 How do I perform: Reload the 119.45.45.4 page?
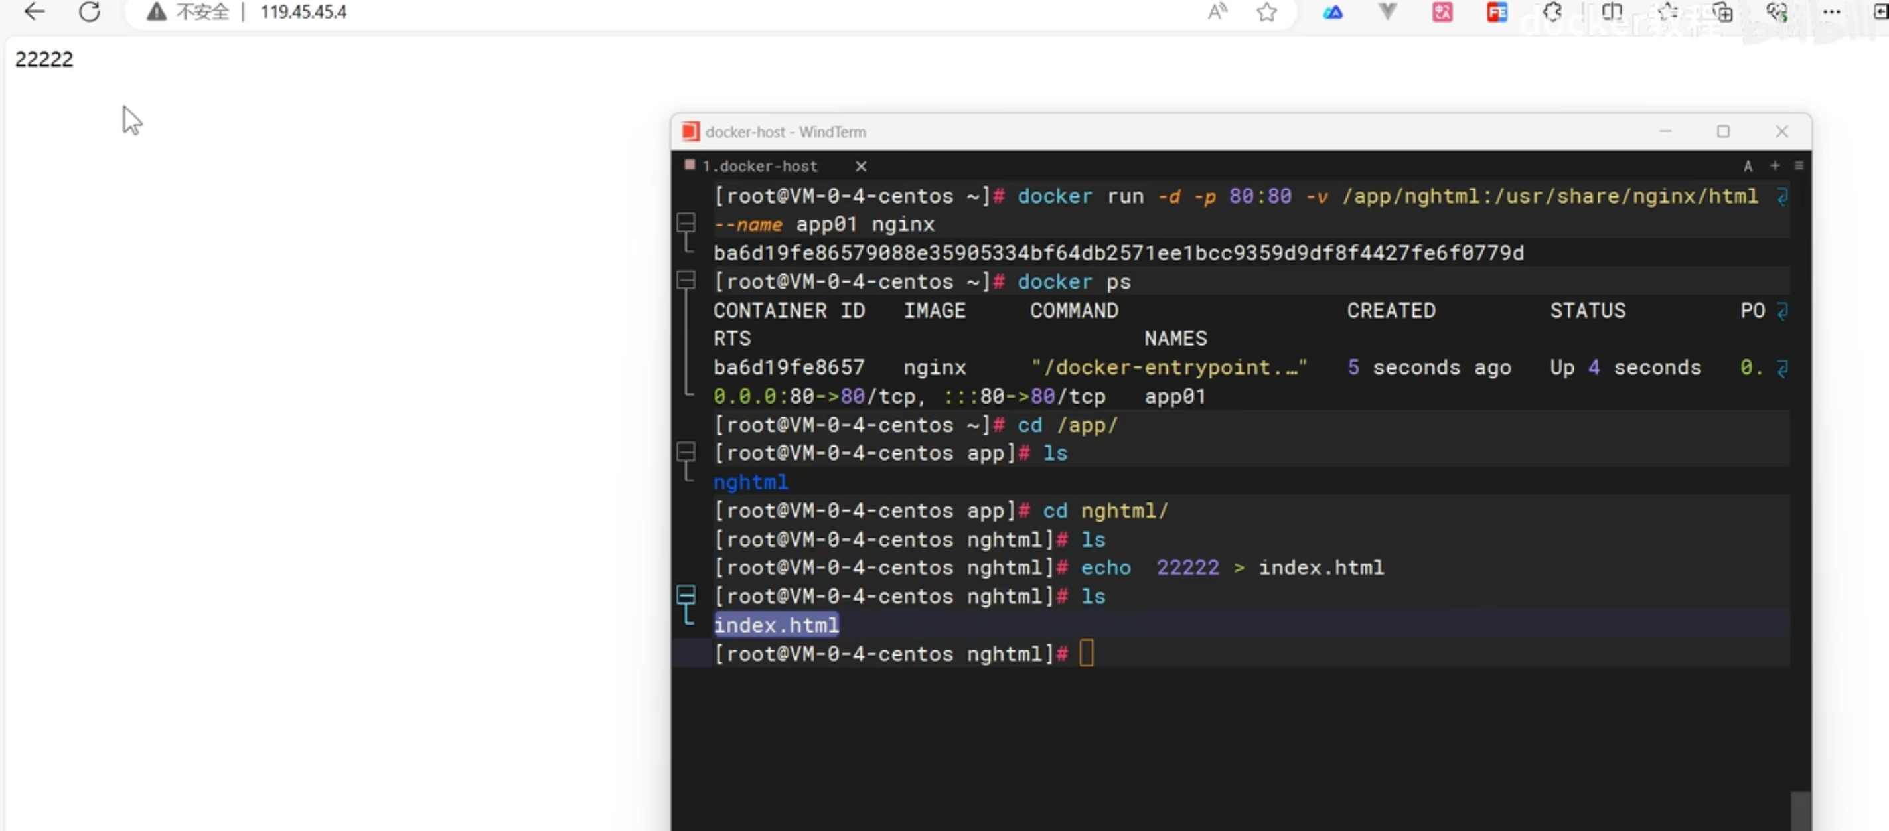pyautogui.click(x=90, y=11)
